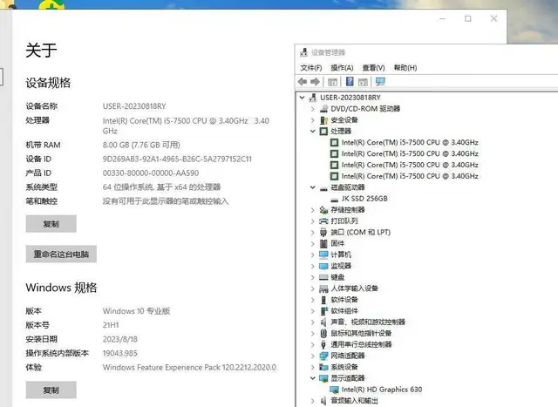
Task: Click the 键盘 keyboard icon
Action: click(323, 277)
